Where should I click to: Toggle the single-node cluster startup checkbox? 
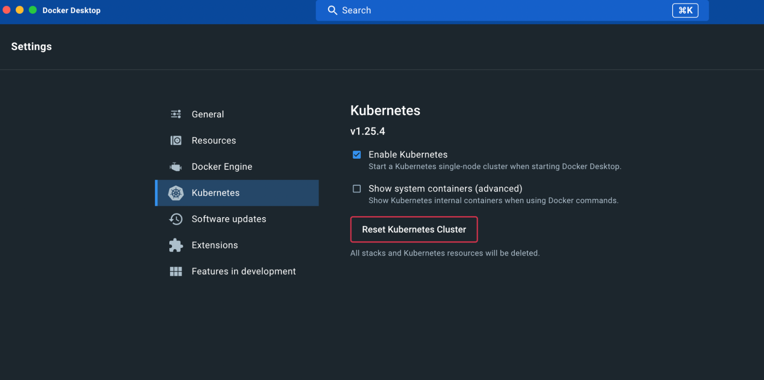356,155
